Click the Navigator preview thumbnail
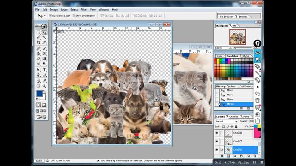This screenshot has height=166, width=296. pyautogui.click(x=237, y=37)
